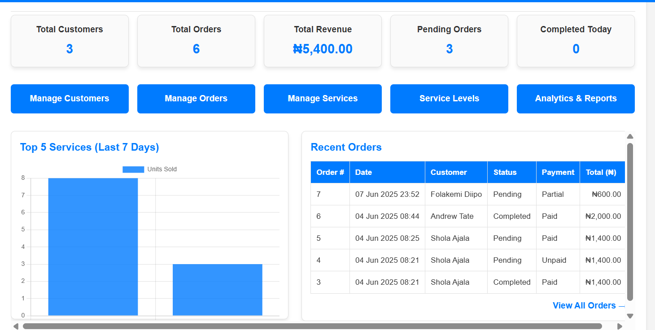Open the Manage Orders section

click(x=196, y=99)
